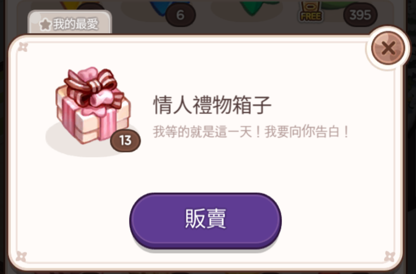This screenshot has width=416, height=274.
Task: Tap the quantity badge showing 13
Action: pyautogui.click(x=125, y=141)
